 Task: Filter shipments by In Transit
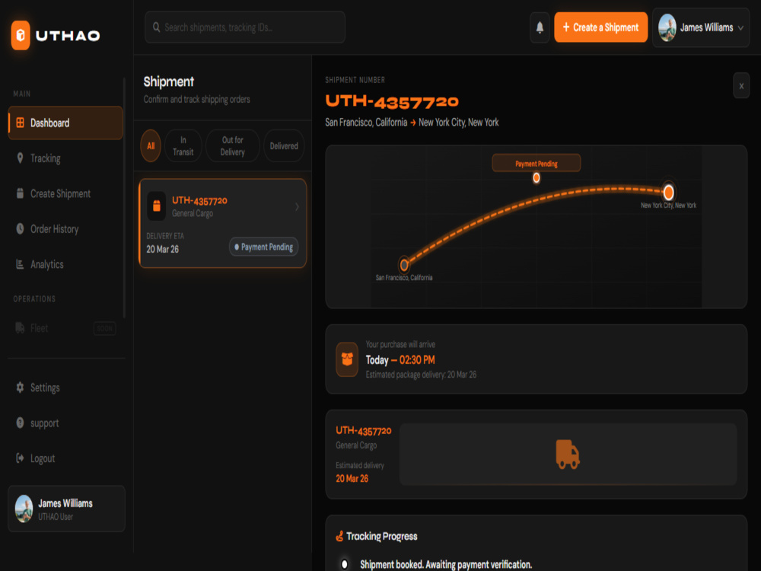tap(183, 145)
